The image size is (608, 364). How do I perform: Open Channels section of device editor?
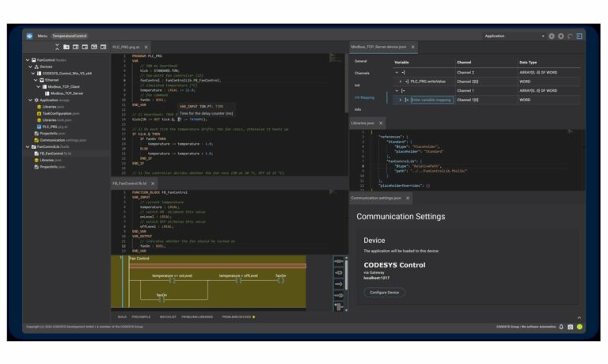pyautogui.click(x=362, y=74)
